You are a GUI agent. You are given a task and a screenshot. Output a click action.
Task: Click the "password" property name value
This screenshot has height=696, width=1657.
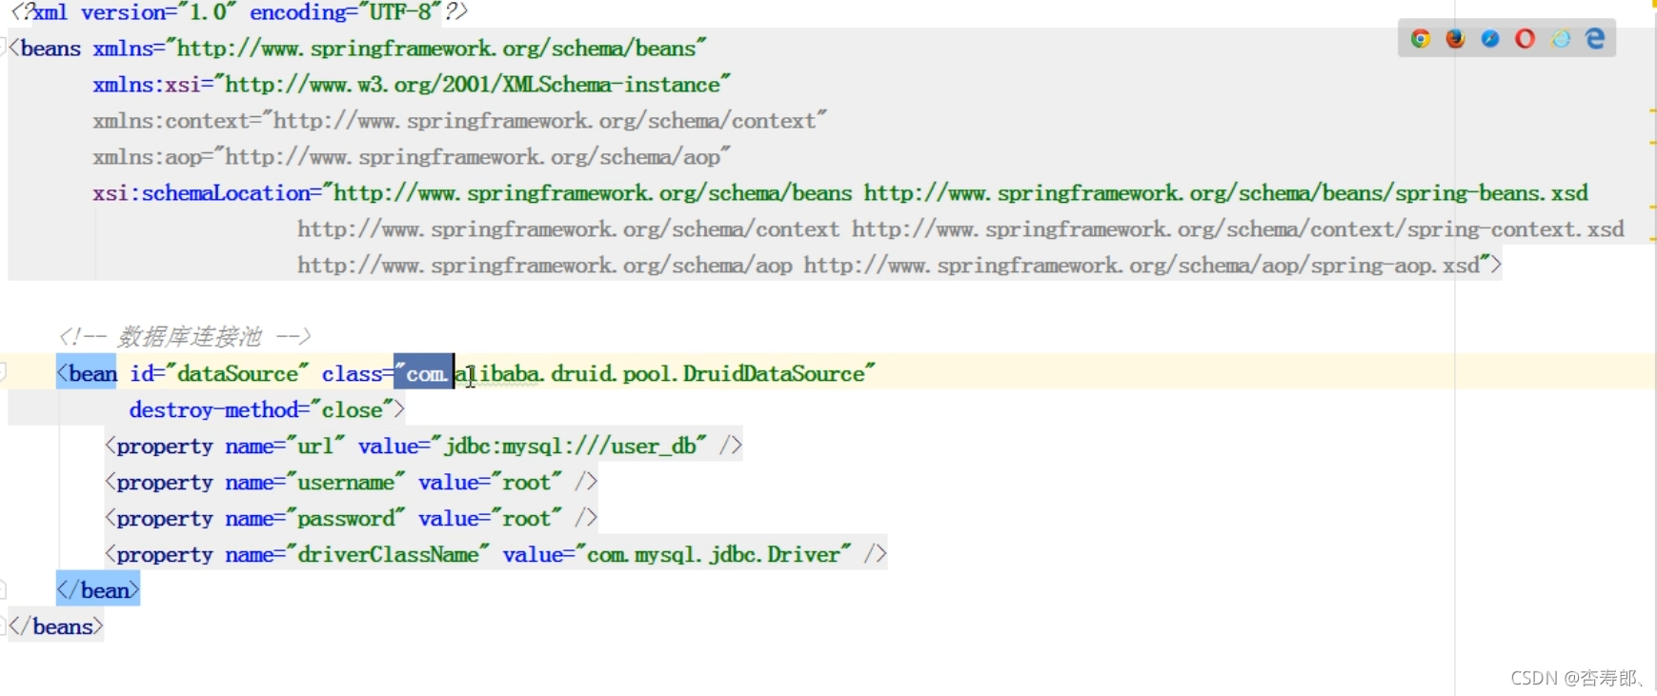coord(346,518)
